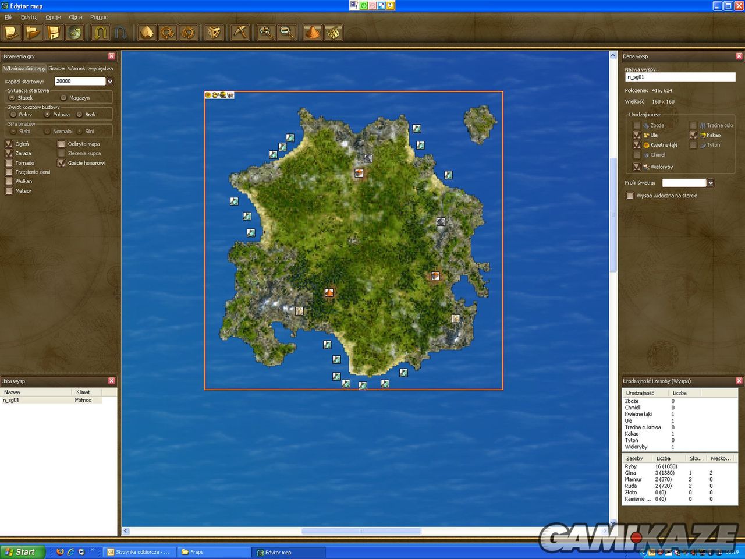Click the grey stone marker on island's north
The height and width of the screenshot is (559, 745).
pos(368,158)
